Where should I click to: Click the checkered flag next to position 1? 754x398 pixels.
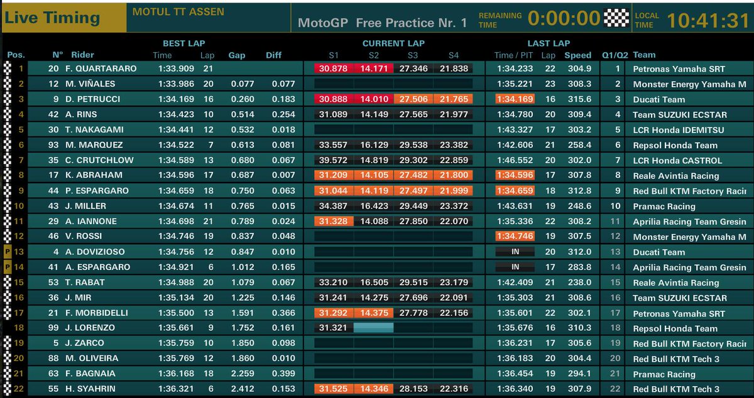pos(8,68)
